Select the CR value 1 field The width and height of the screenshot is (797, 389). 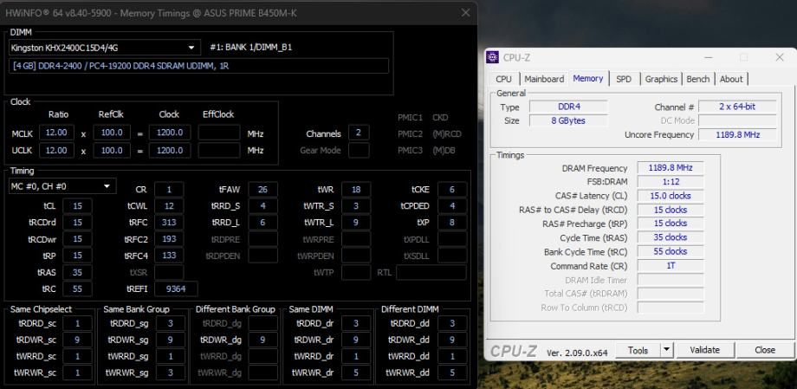tap(169, 190)
